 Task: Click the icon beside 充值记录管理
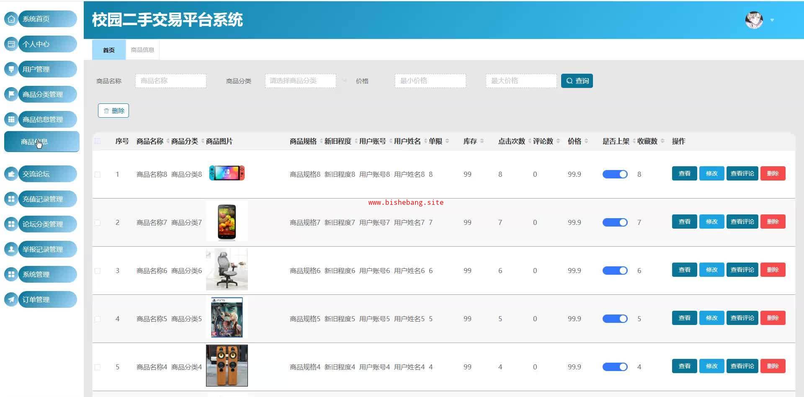point(11,199)
